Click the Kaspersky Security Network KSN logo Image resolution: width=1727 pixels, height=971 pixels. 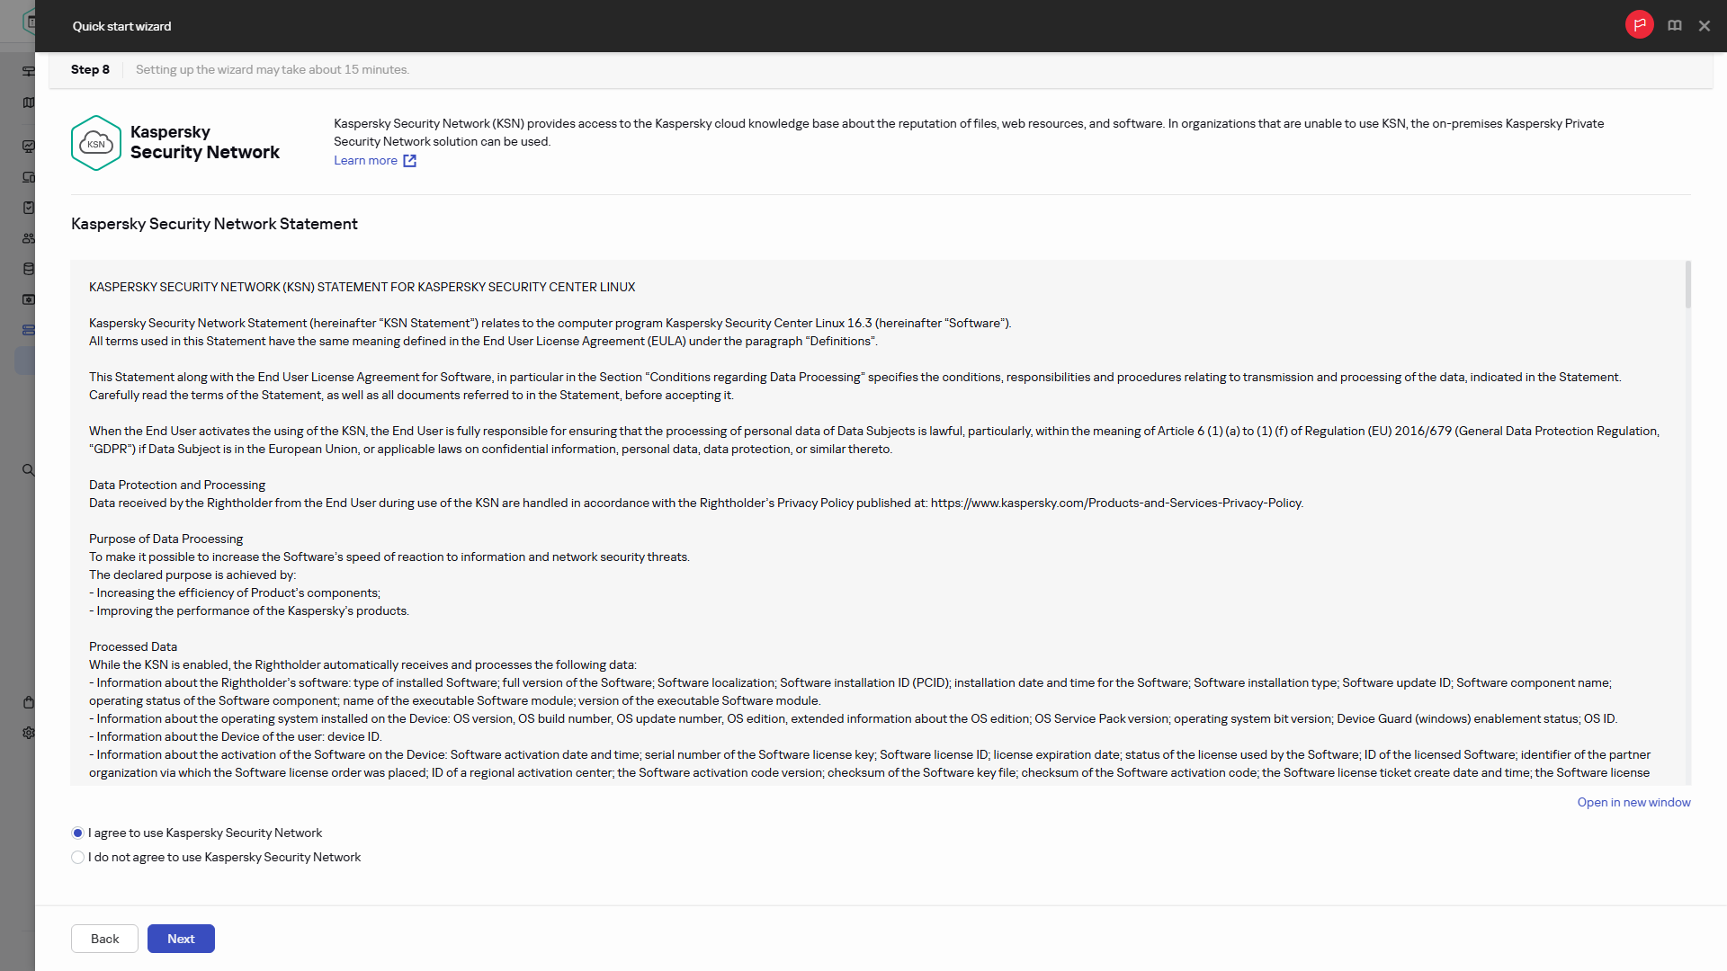click(x=96, y=143)
